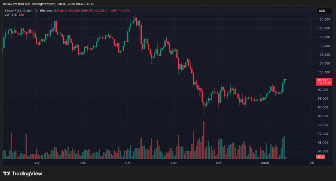Click the Feb label on time axis
The image size is (336, 181).
coord(311,163)
